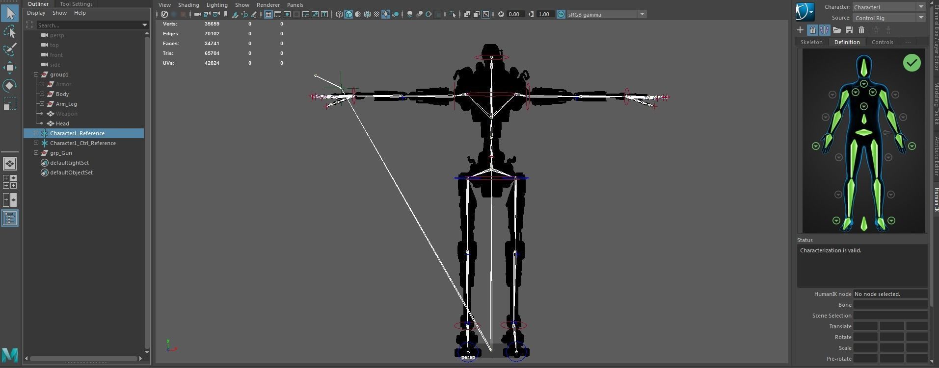Open the Character dropdown
The height and width of the screenshot is (368, 939).
tap(889, 7)
